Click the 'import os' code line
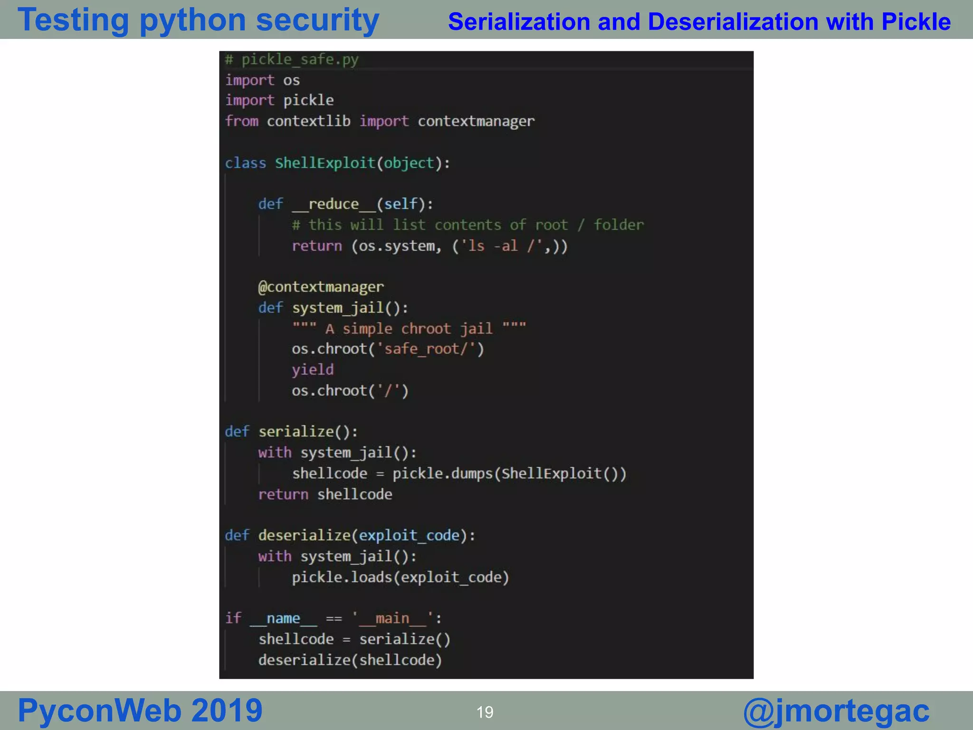 [262, 80]
